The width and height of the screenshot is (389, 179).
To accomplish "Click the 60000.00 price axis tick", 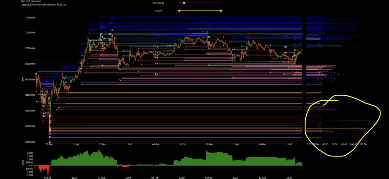I will 30,126.
